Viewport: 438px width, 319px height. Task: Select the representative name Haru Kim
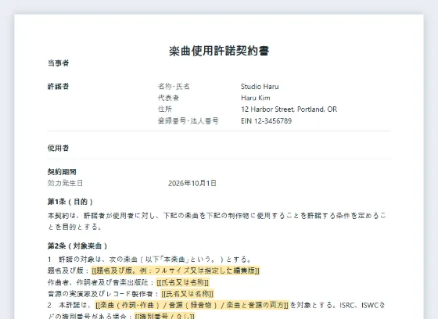click(x=256, y=98)
